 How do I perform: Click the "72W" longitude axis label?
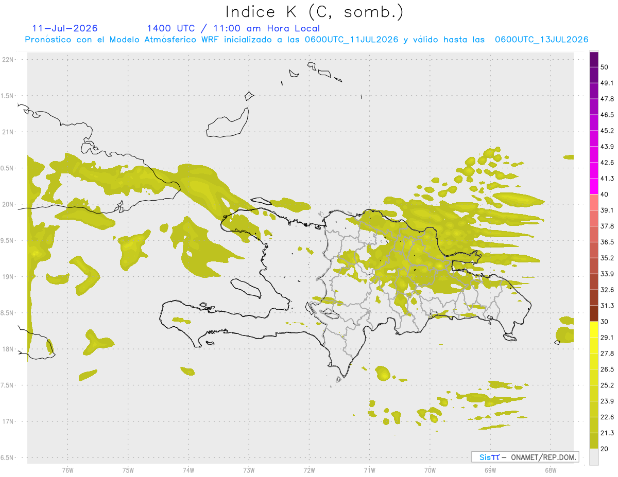pos(309,470)
